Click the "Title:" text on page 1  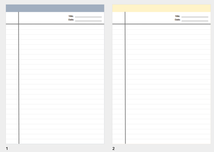pos(71,16)
